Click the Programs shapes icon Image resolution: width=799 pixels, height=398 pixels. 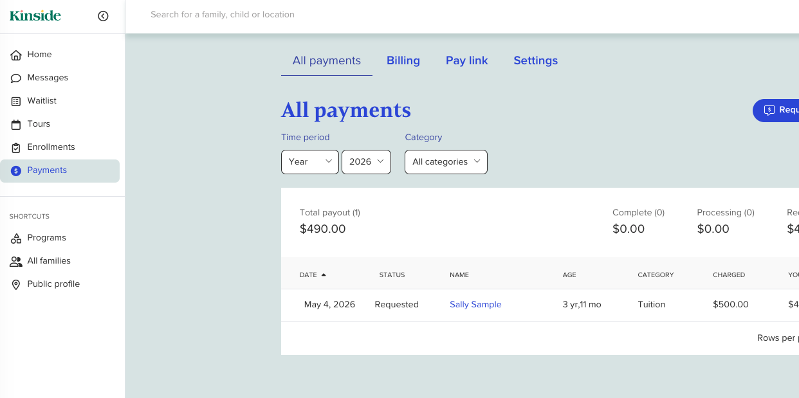(16, 238)
